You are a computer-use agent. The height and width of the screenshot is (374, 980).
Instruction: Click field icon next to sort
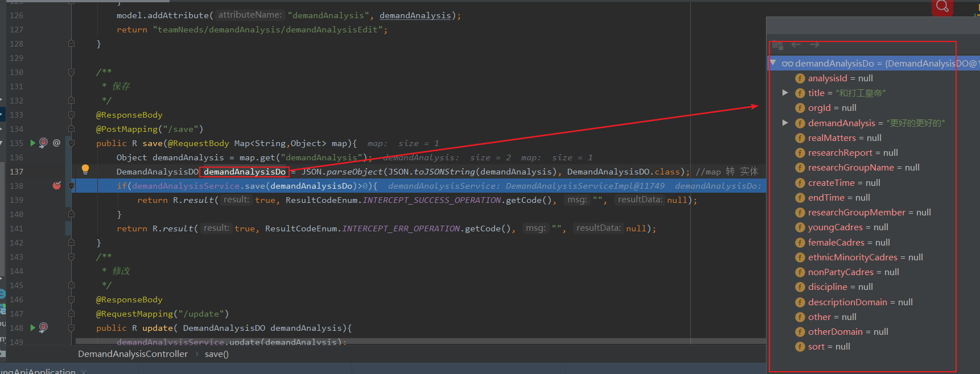(x=800, y=347)
